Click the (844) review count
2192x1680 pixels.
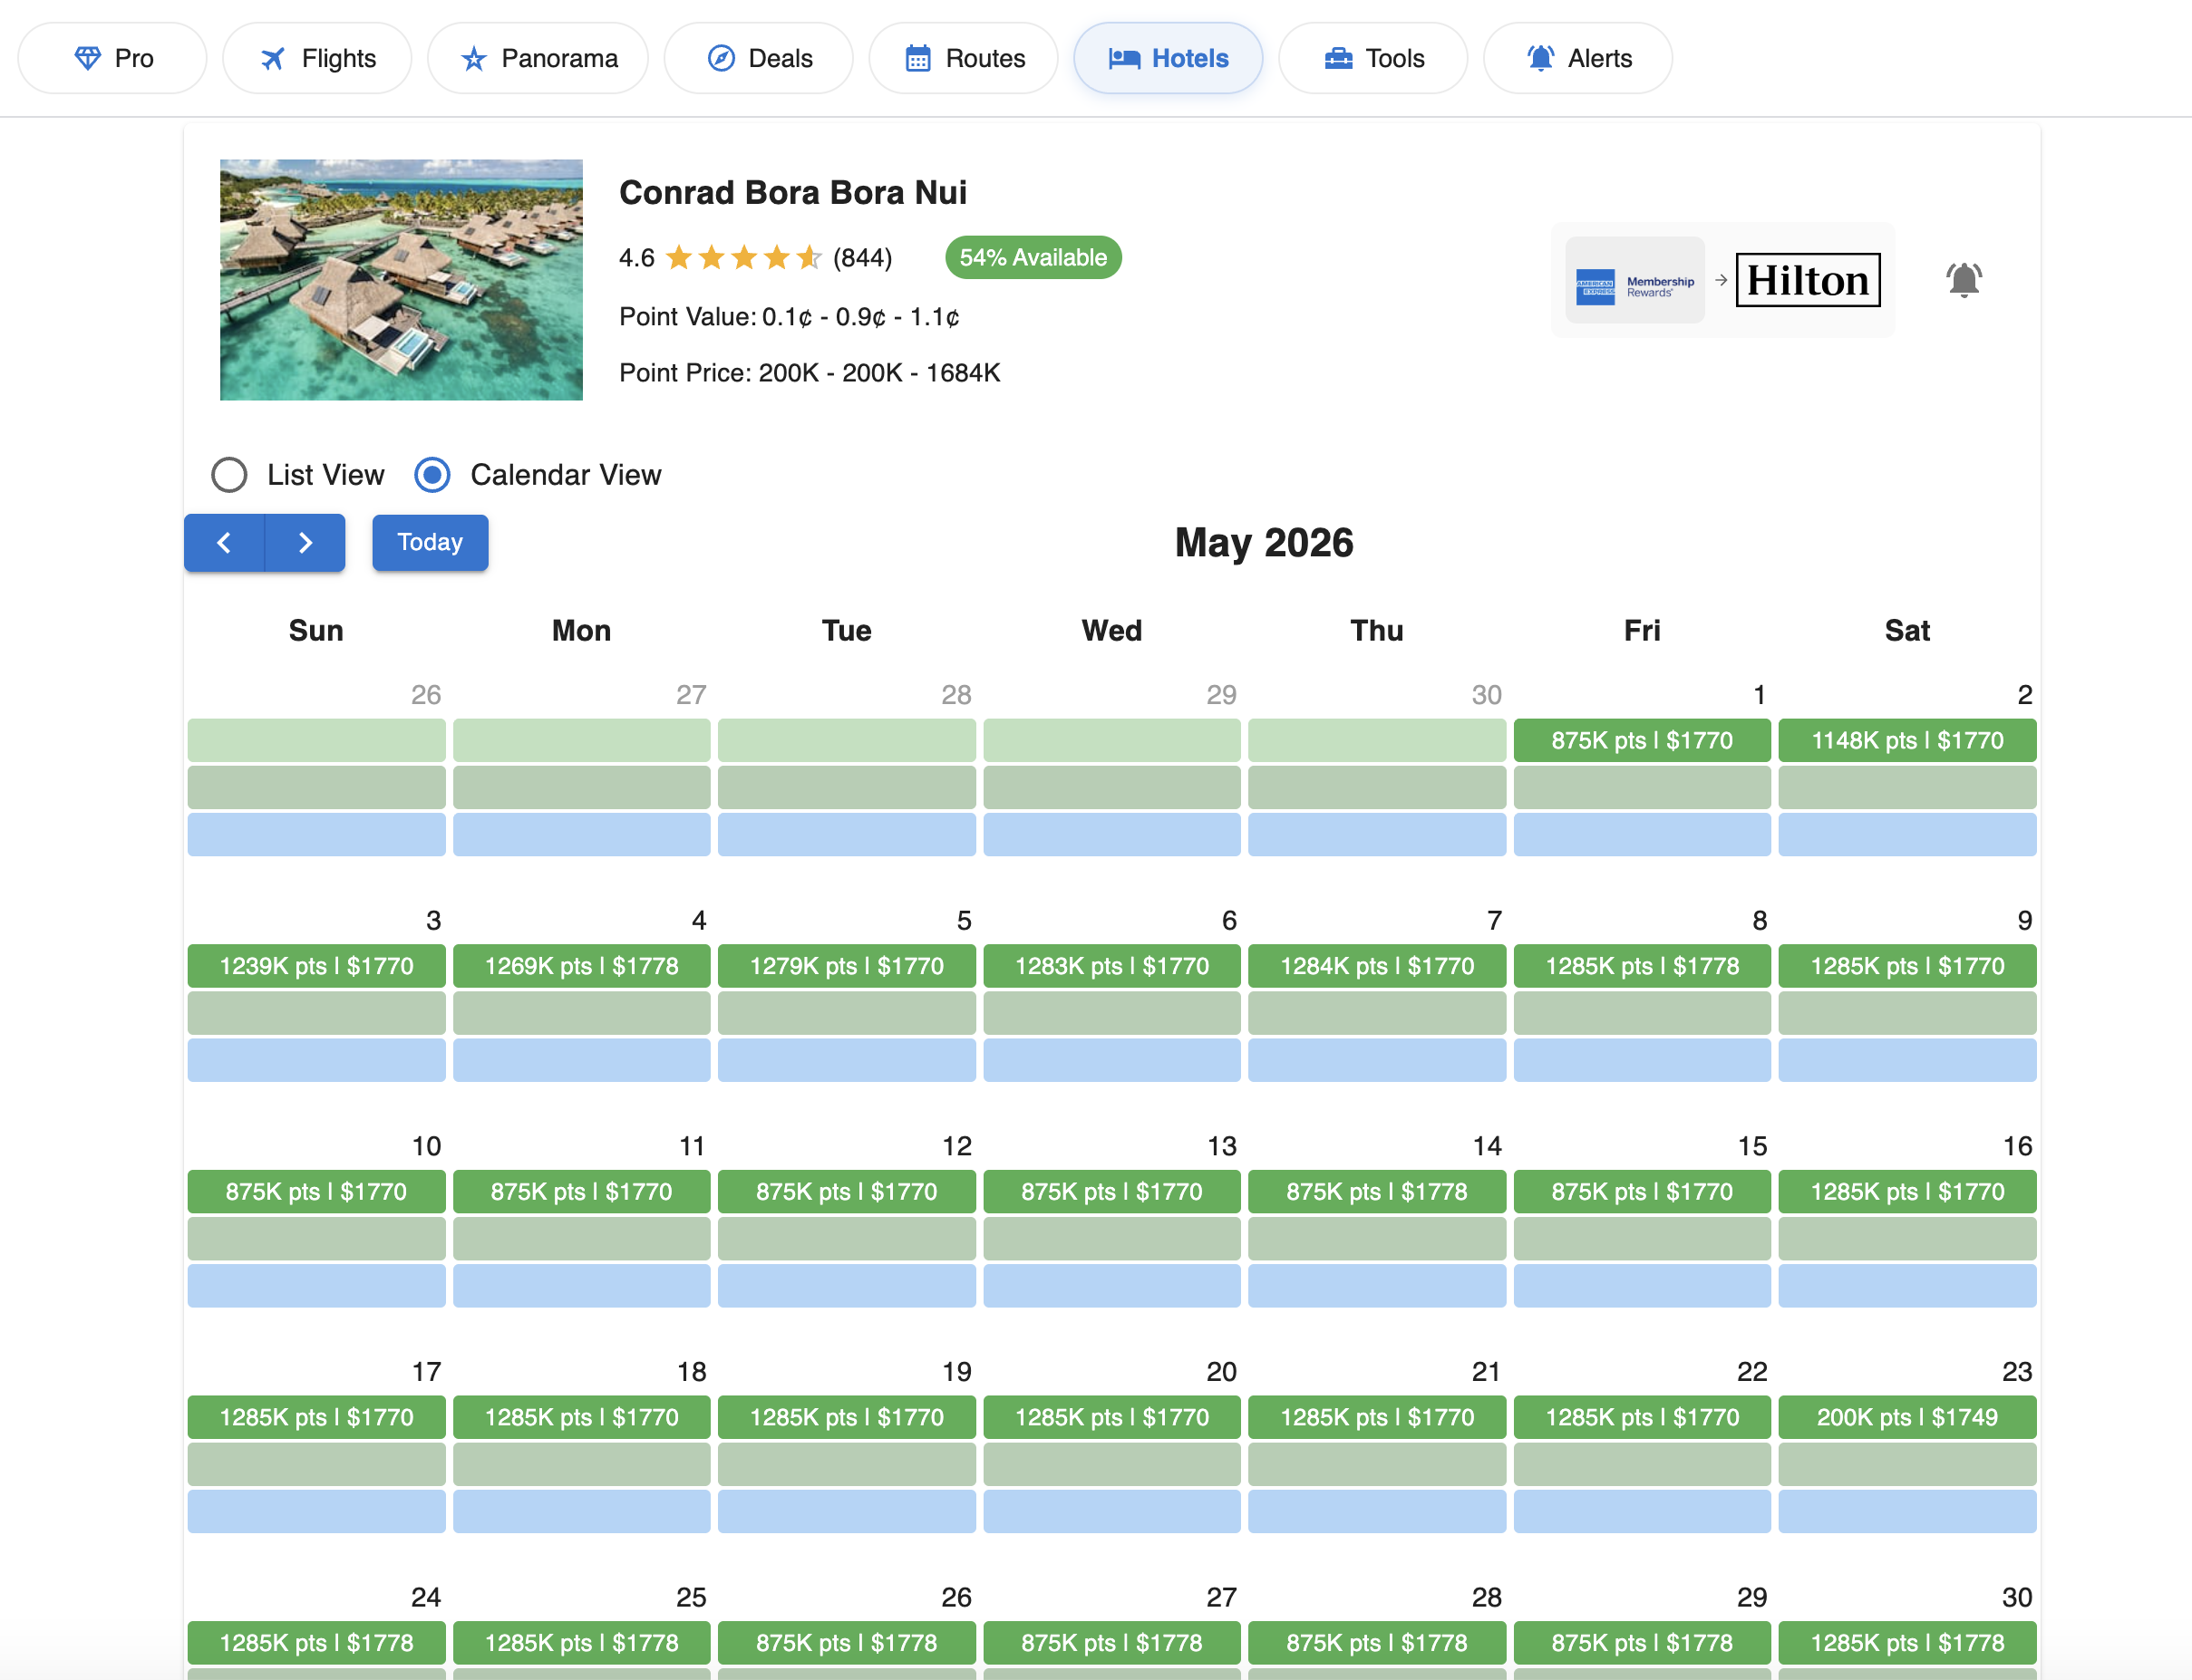862,258
